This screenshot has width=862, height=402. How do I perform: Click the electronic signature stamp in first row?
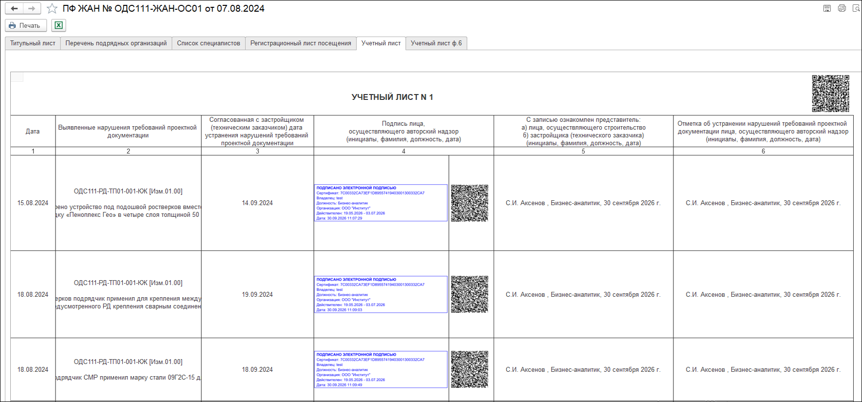[x=381, y=203]
